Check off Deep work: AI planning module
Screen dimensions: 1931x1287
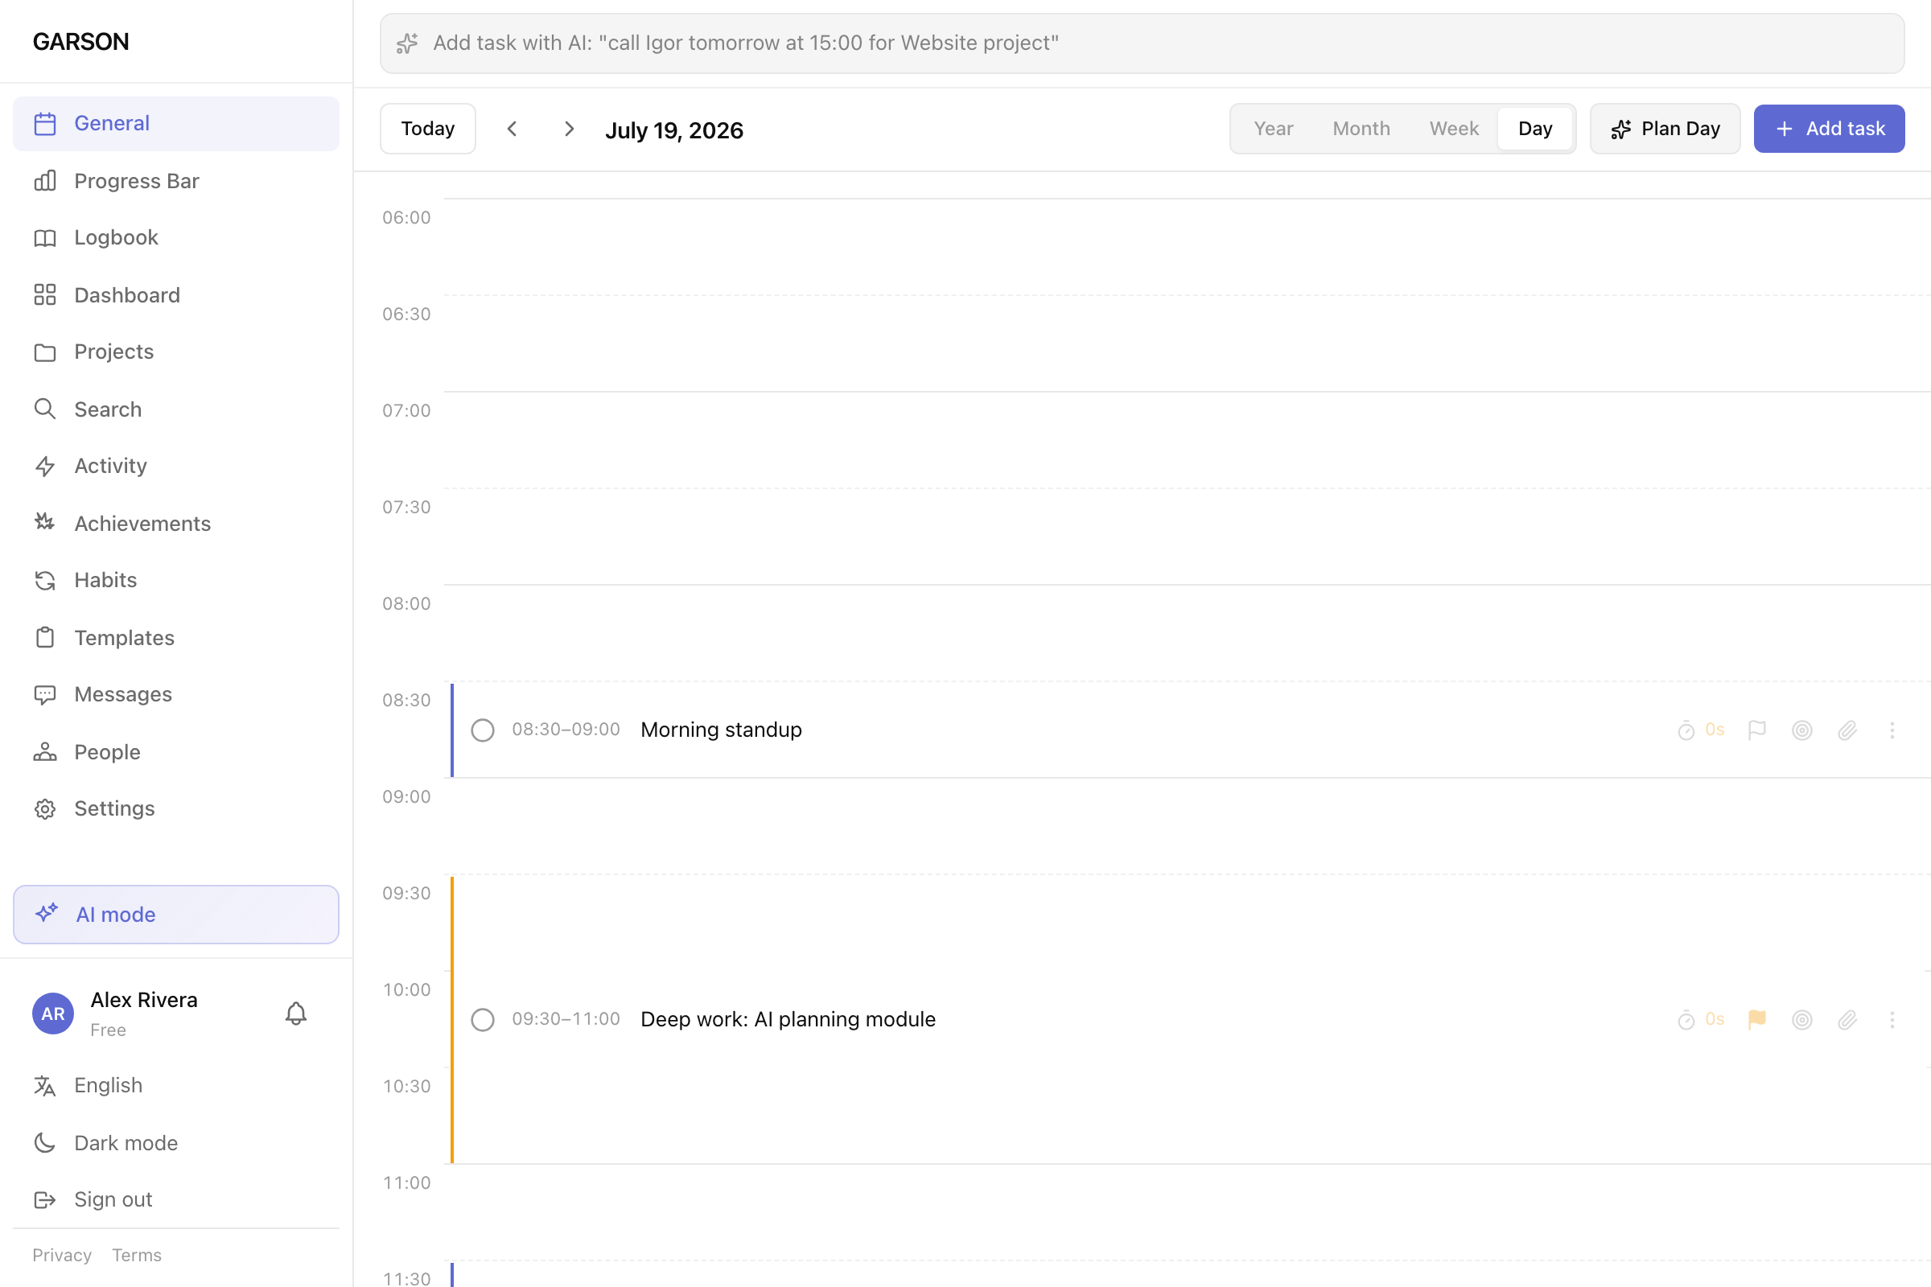click(x=483, y=1019)
